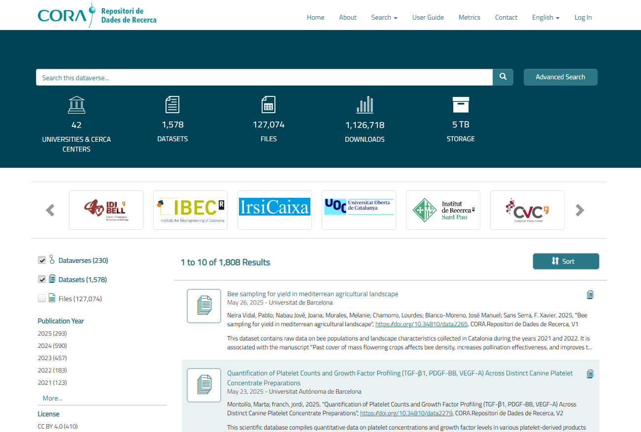Filter by publication year 2024
Image resolution: width=641 pixels, height=432 pixels.
click(x=52, y=346)
